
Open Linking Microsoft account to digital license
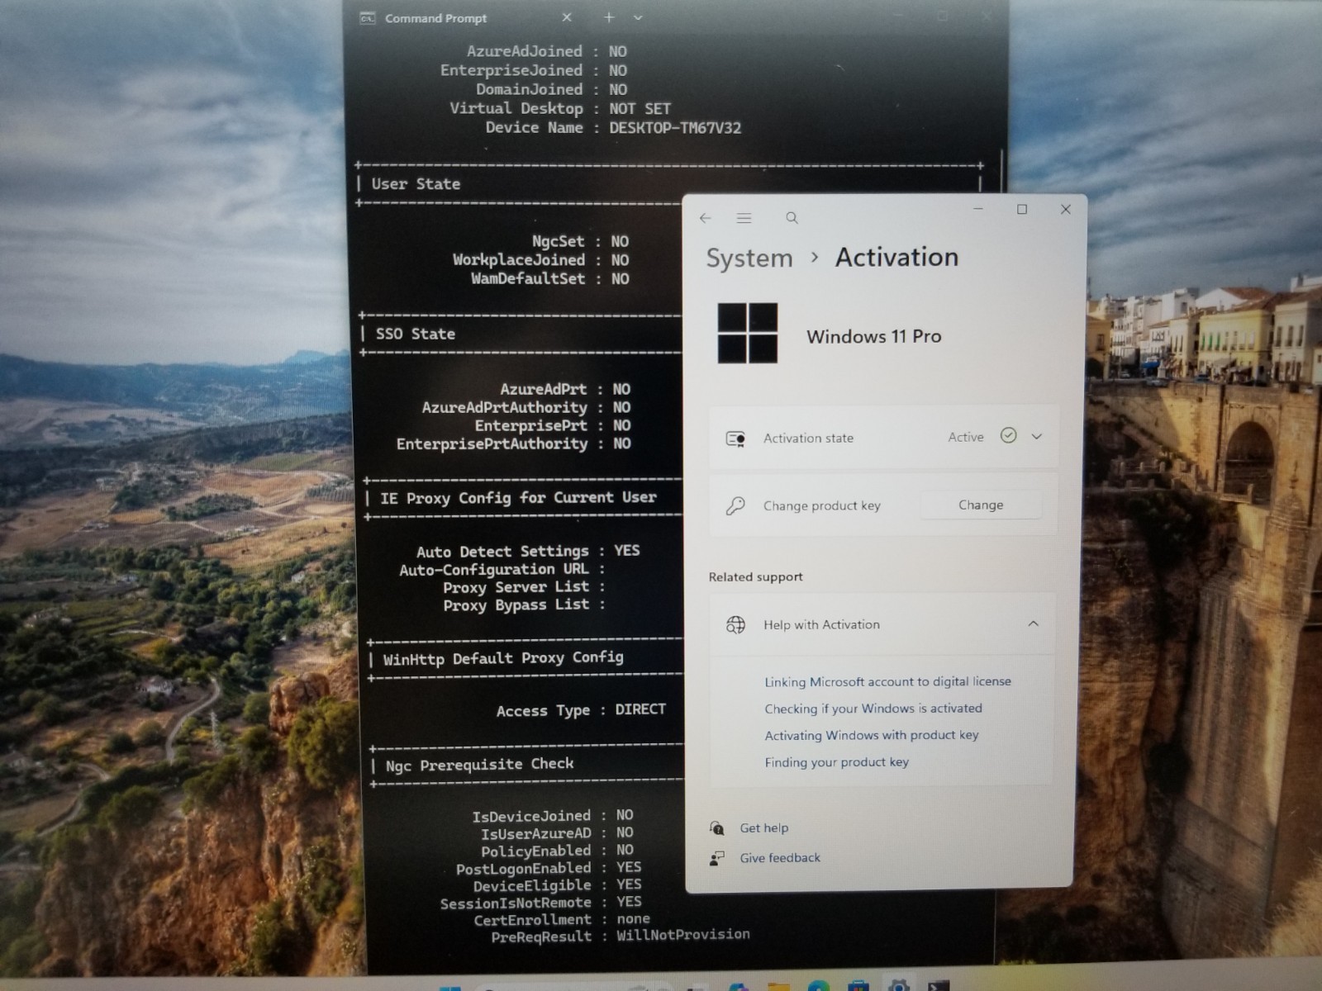[887, 681]
